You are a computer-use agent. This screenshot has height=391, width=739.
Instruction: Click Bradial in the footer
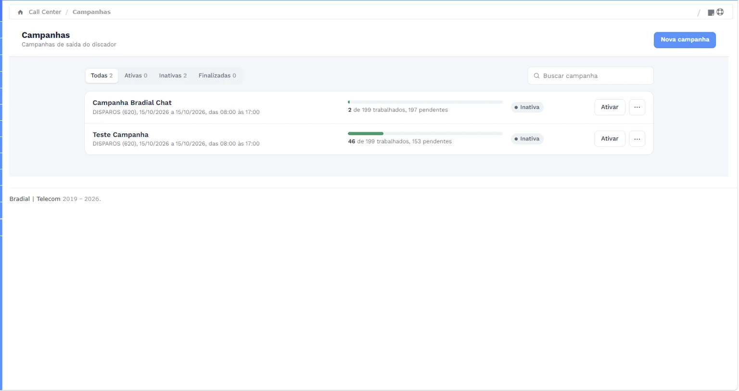click(x=19, y=199)
